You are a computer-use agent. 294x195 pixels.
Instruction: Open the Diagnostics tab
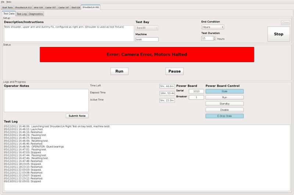click(36, 14)
